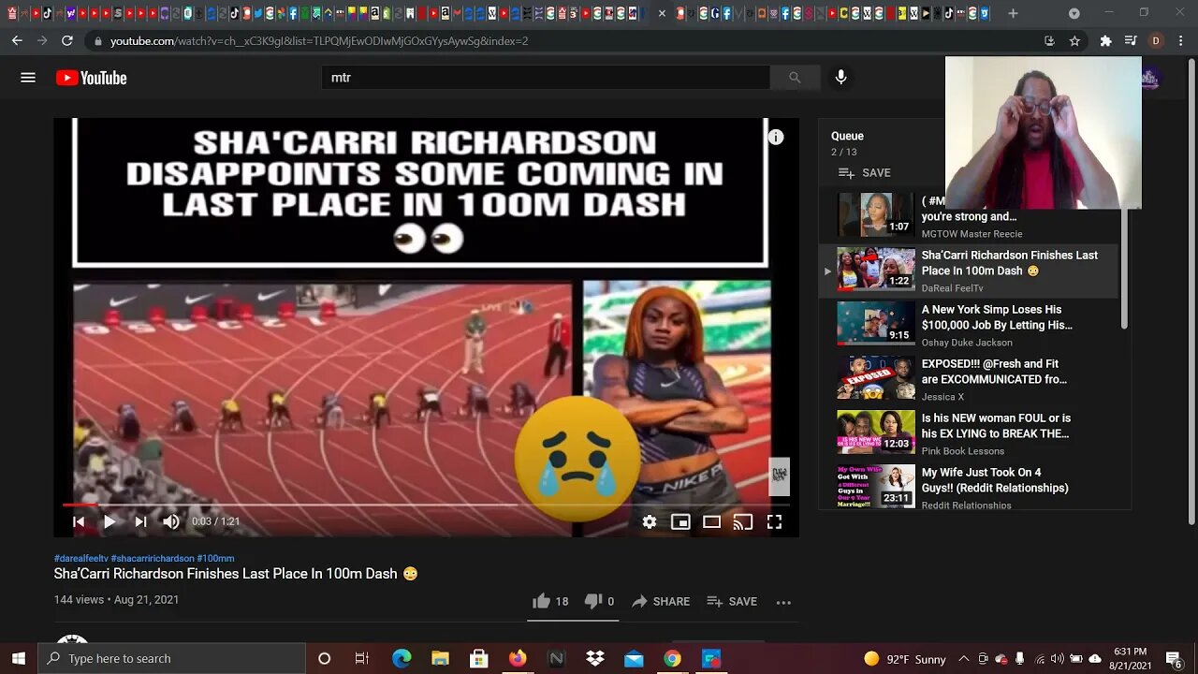1198x674 pixels.
Task: Save the video below the player
Action: point(732,601)
